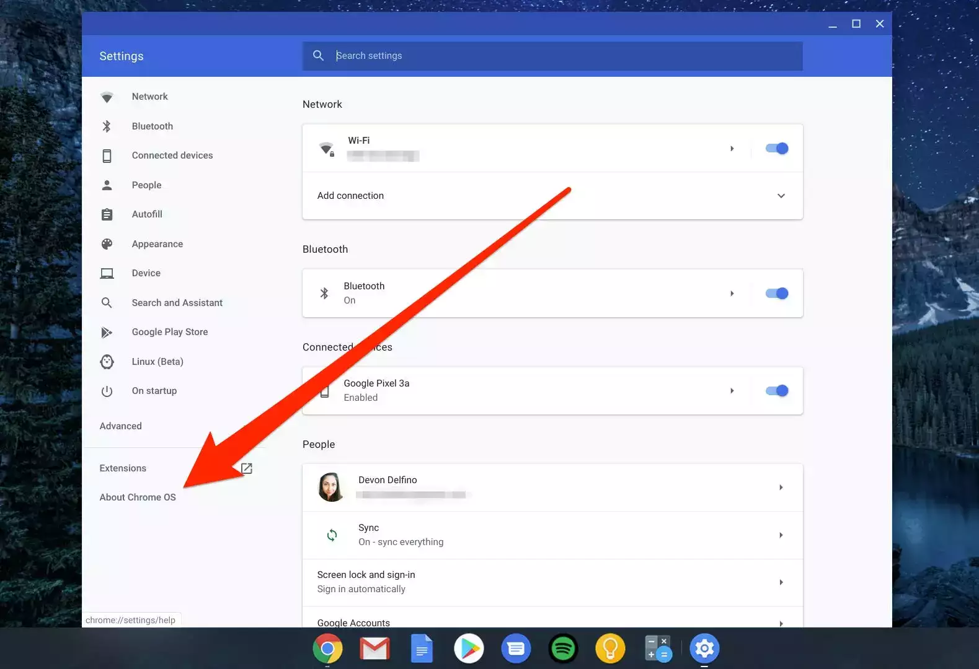Go to Search and Assistant section

point(177,303)
